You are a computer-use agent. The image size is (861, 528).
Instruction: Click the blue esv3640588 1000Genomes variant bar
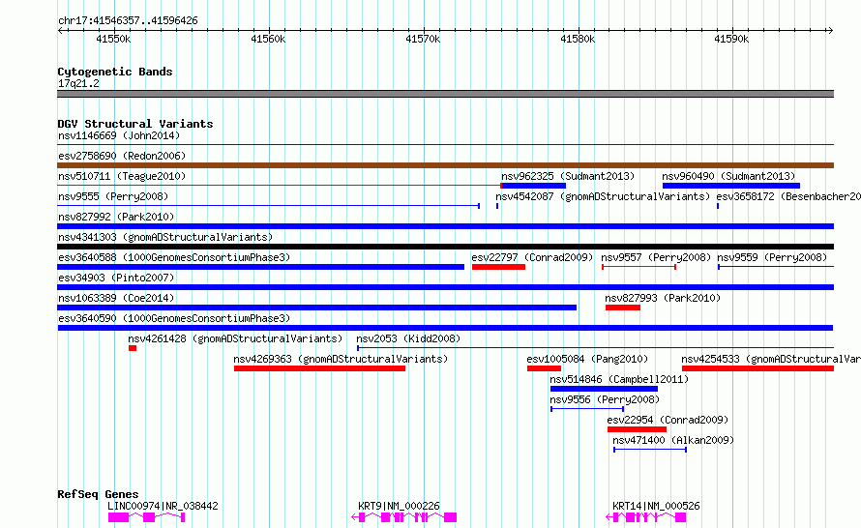coord(261,267)
